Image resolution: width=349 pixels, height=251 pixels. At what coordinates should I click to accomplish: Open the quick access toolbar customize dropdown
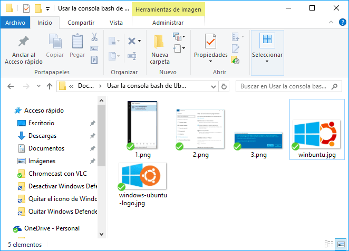(47, 9)
